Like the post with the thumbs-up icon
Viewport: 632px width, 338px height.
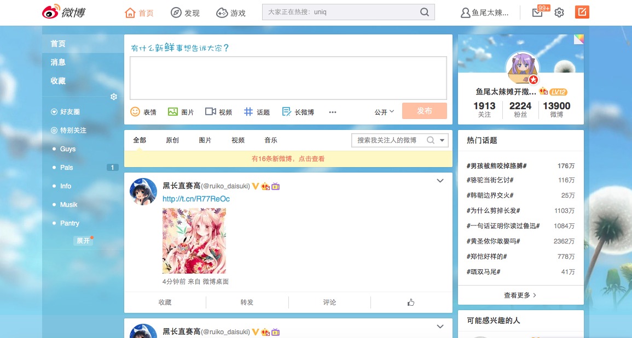point(410,301)
